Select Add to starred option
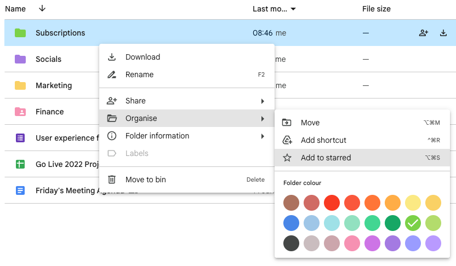This screenshot has width=456, height=266. [362, 158]
